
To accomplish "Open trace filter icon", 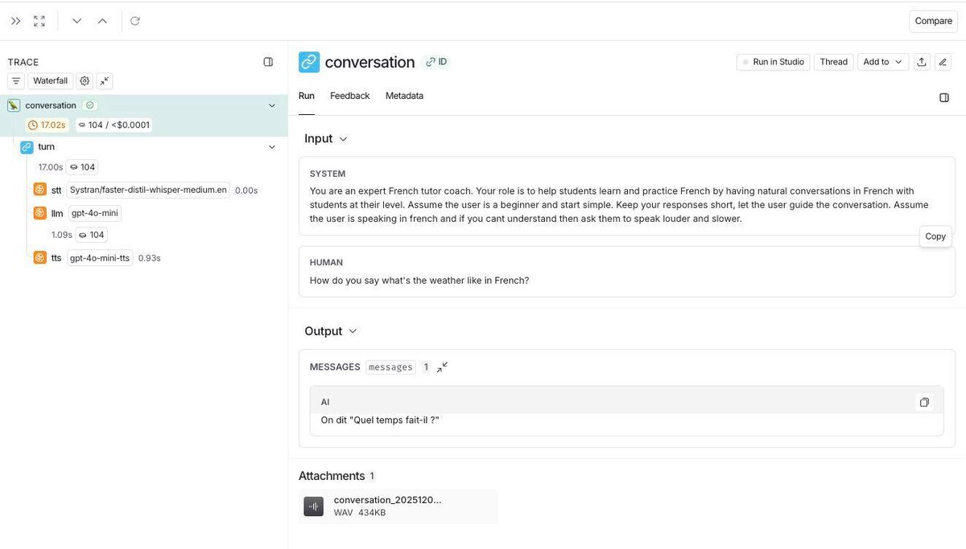I will point(16,81).
